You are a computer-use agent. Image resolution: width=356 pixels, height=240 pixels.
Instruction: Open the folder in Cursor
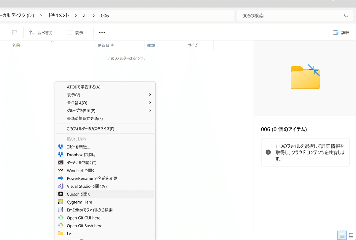tap(79, 194)
